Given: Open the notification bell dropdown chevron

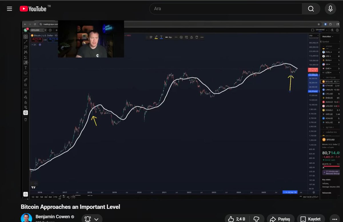Looking at the screenshot, I should pos(96,219).
